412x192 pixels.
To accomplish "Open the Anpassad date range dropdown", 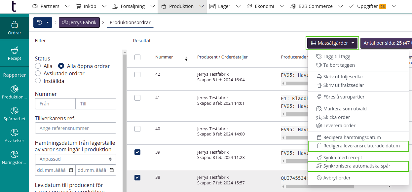I will pyautogui.click(x=76, y=159).
